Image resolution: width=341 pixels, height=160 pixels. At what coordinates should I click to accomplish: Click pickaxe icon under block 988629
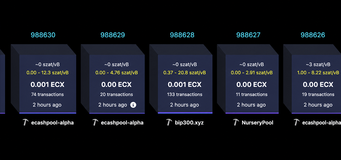(95, 122)
